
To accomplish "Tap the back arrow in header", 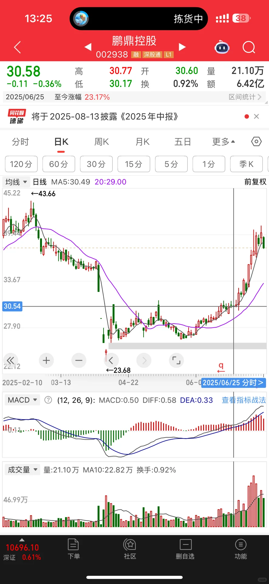I will coord(18,47).
